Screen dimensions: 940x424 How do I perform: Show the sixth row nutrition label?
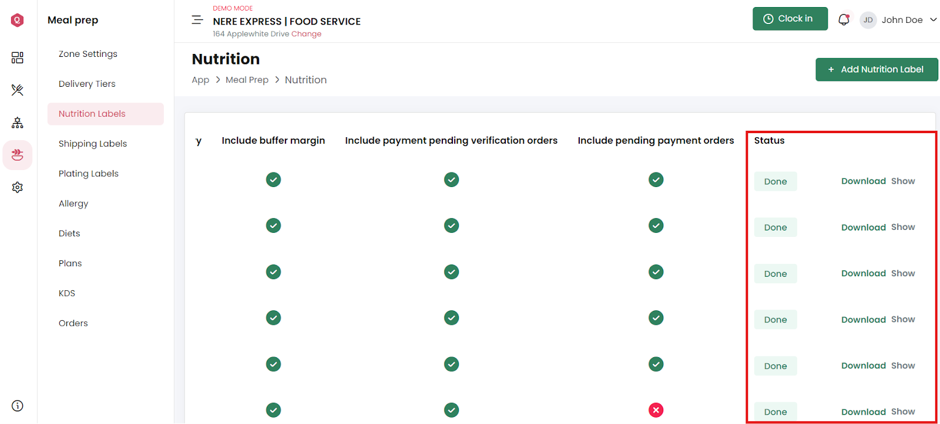pos(903,412)
